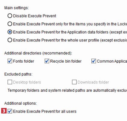Click the red number 3 marker
Viewport: 127px width, 121px height.
(4, 111)
